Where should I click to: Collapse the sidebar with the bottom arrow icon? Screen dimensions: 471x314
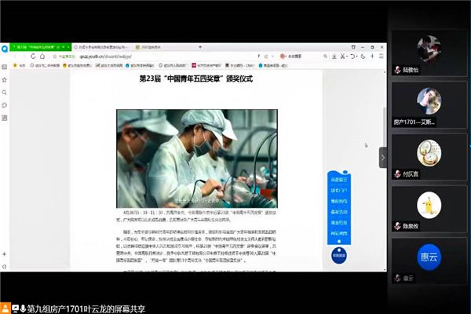(5, 267)
